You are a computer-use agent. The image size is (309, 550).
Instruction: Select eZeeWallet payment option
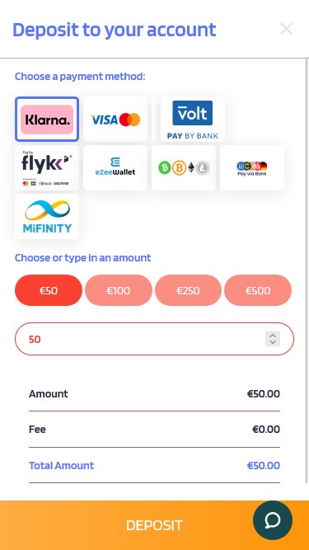click(115, 167)
